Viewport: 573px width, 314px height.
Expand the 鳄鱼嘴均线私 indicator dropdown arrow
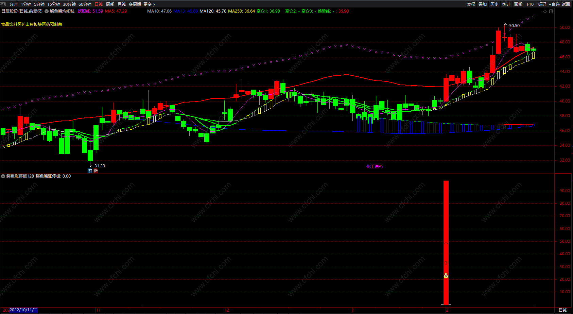coord(47,11)
